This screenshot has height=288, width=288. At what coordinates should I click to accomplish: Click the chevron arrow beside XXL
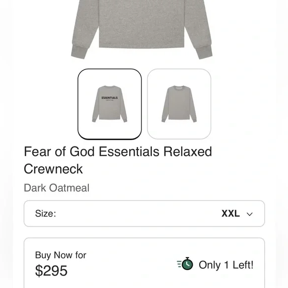pos(249,214)
